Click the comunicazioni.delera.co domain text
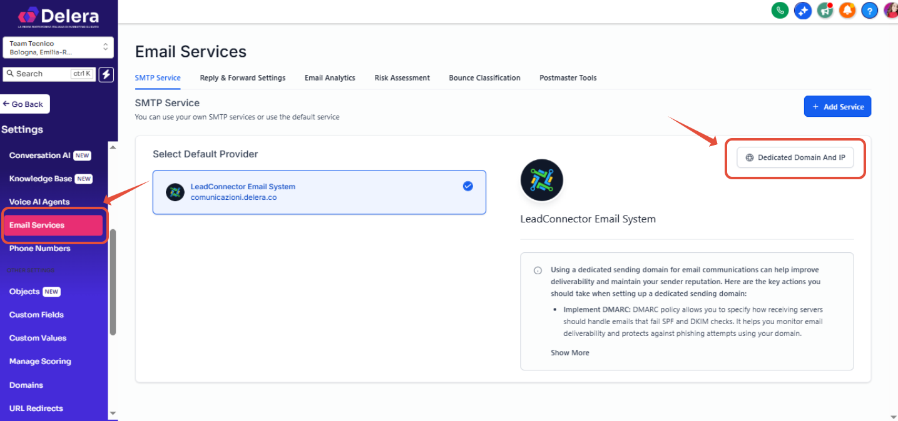The height and width of the screenshot is (421, 898). (233, 197)
